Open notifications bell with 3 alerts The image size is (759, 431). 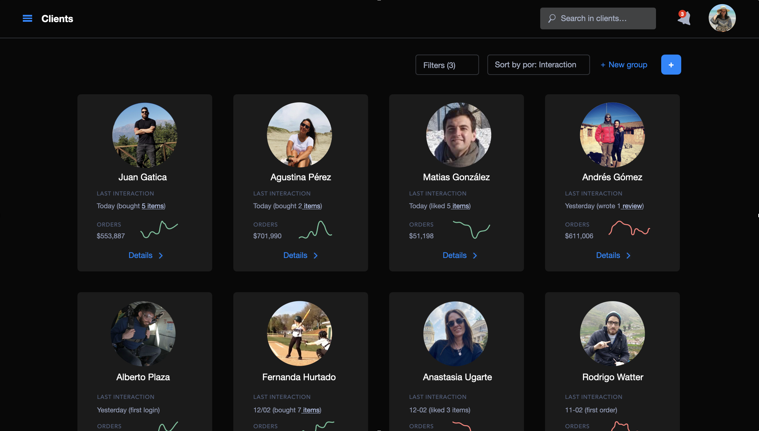pyautogui.click(x=684, y=18)
